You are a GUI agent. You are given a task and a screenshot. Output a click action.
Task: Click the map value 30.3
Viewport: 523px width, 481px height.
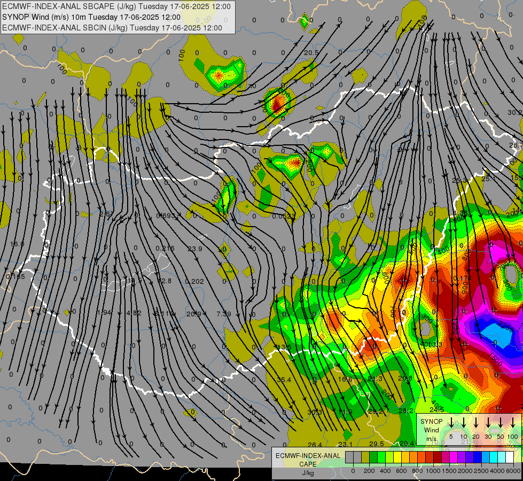pos(315,412)
